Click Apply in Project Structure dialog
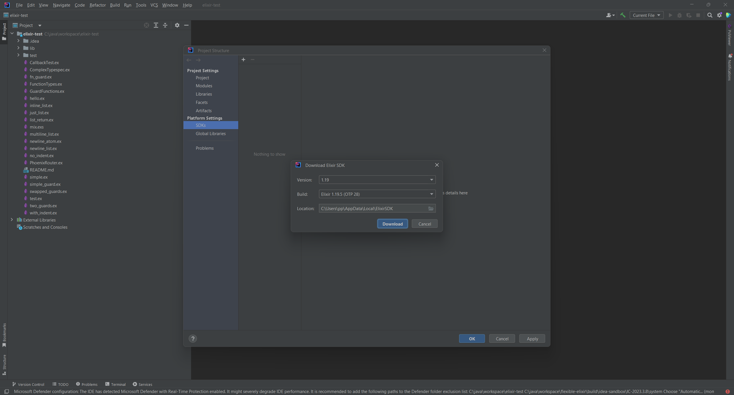Image resolution: width=734 pixels, height=395 pixels. [x=532, y=339]
